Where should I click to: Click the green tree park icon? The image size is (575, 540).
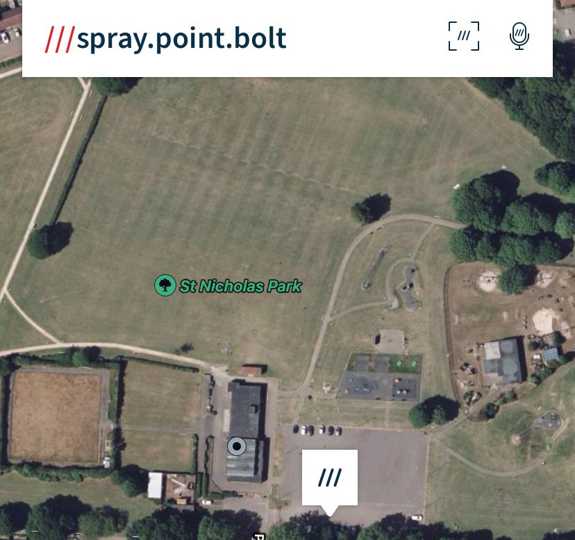165,285
